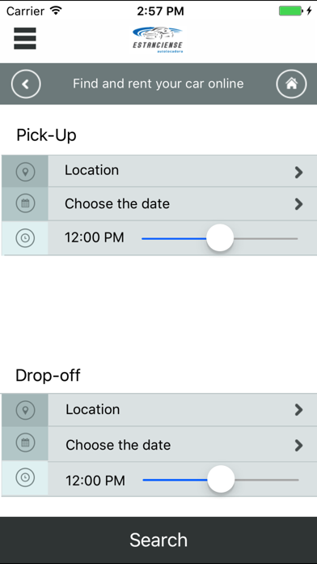Expand Pick-Up Location chevron
The height and width of the screenshot is (564, 317).
298,173
